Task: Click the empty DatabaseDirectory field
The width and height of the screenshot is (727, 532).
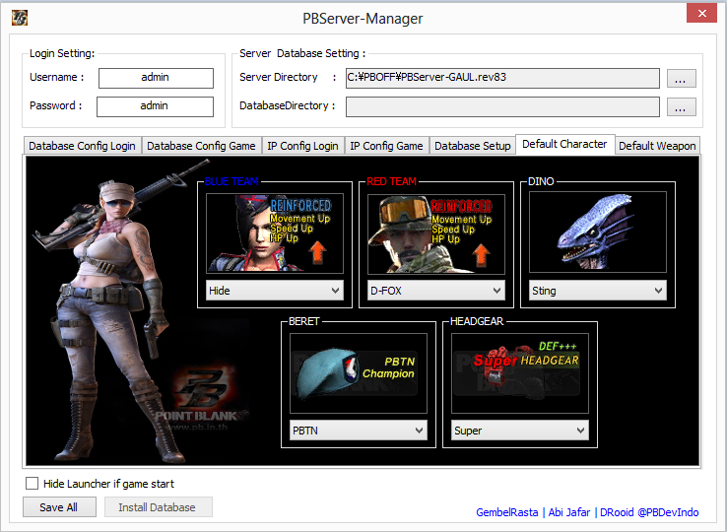Action: point(502,106)
